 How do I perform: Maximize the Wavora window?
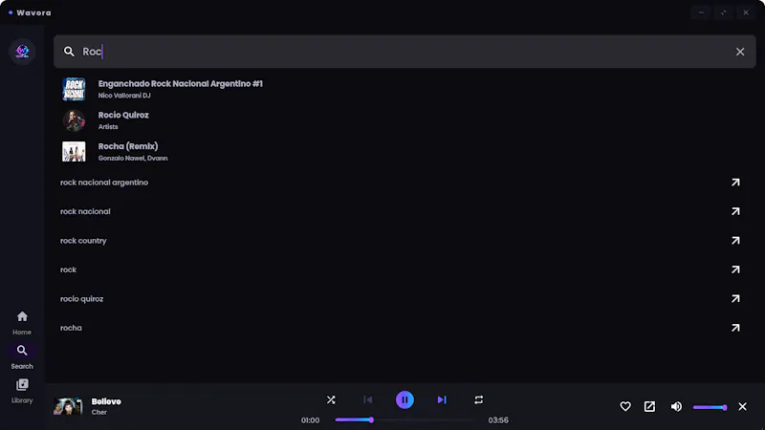click(724, 12)
